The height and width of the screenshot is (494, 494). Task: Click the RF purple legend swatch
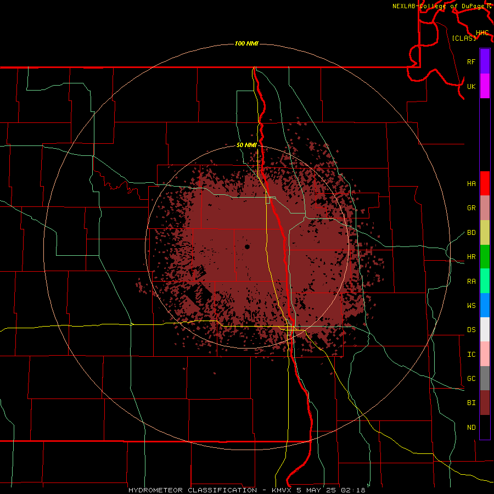coord(485,61)
